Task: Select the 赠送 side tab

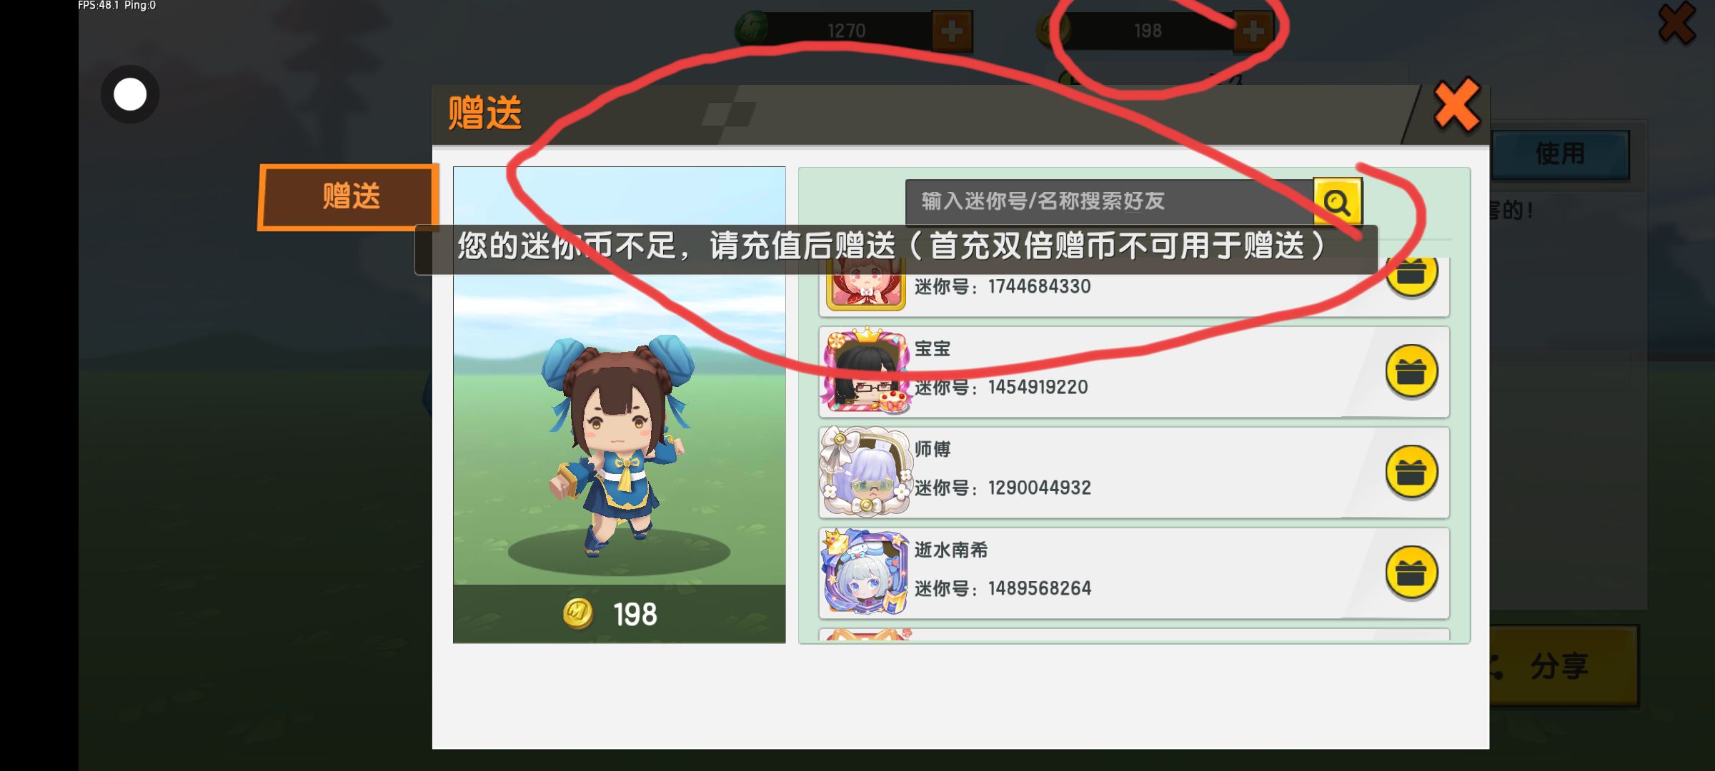Action: tap(349, 197)
